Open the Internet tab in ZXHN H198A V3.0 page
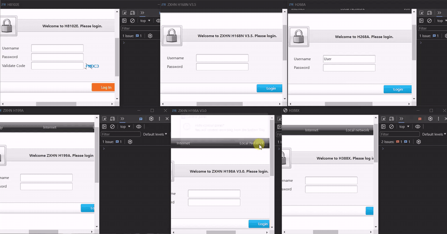The image size is (447, 234). coord(183,143)
